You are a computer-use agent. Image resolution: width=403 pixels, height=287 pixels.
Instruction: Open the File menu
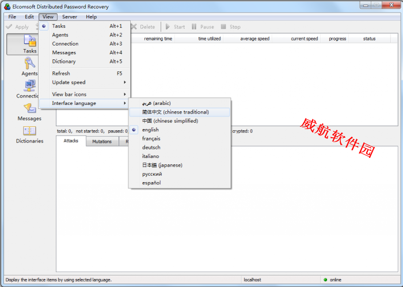[12, 17]
